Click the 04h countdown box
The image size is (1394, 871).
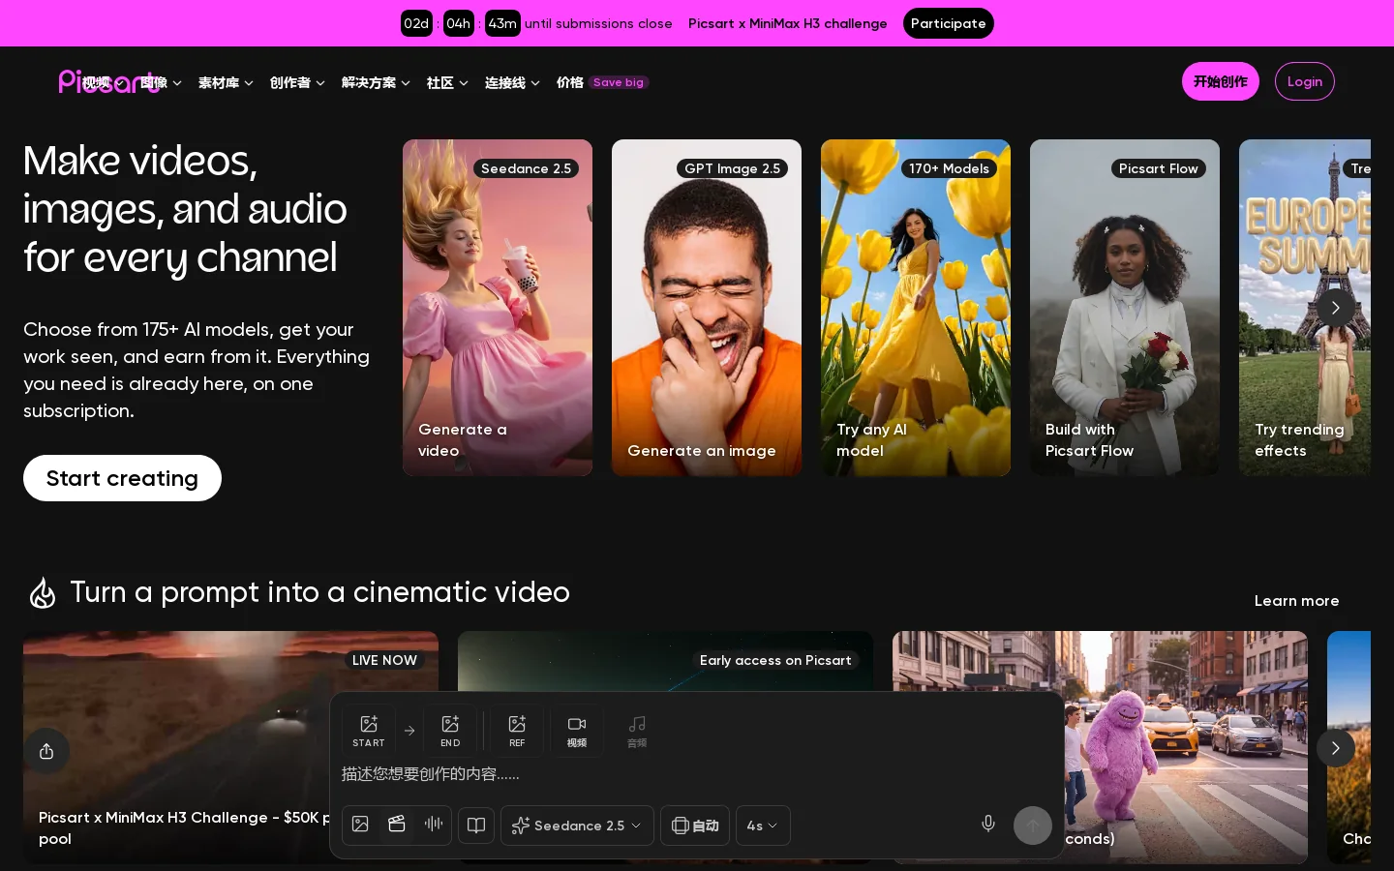click(x=459, y=23)
